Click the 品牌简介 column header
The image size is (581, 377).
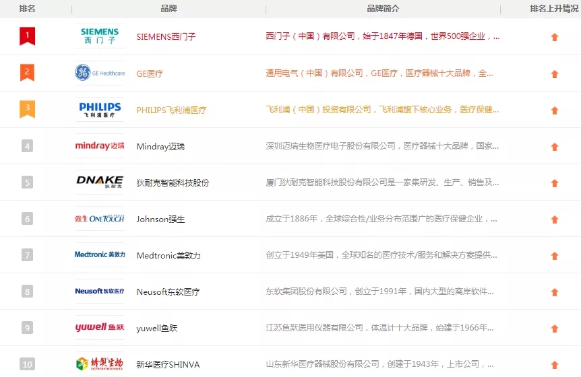pyautogui.click(x=382, y=9)
